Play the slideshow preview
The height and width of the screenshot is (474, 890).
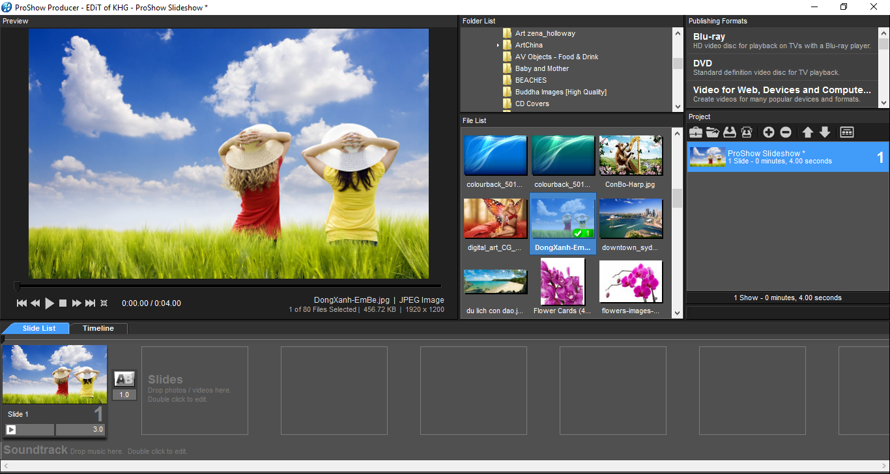50,303
